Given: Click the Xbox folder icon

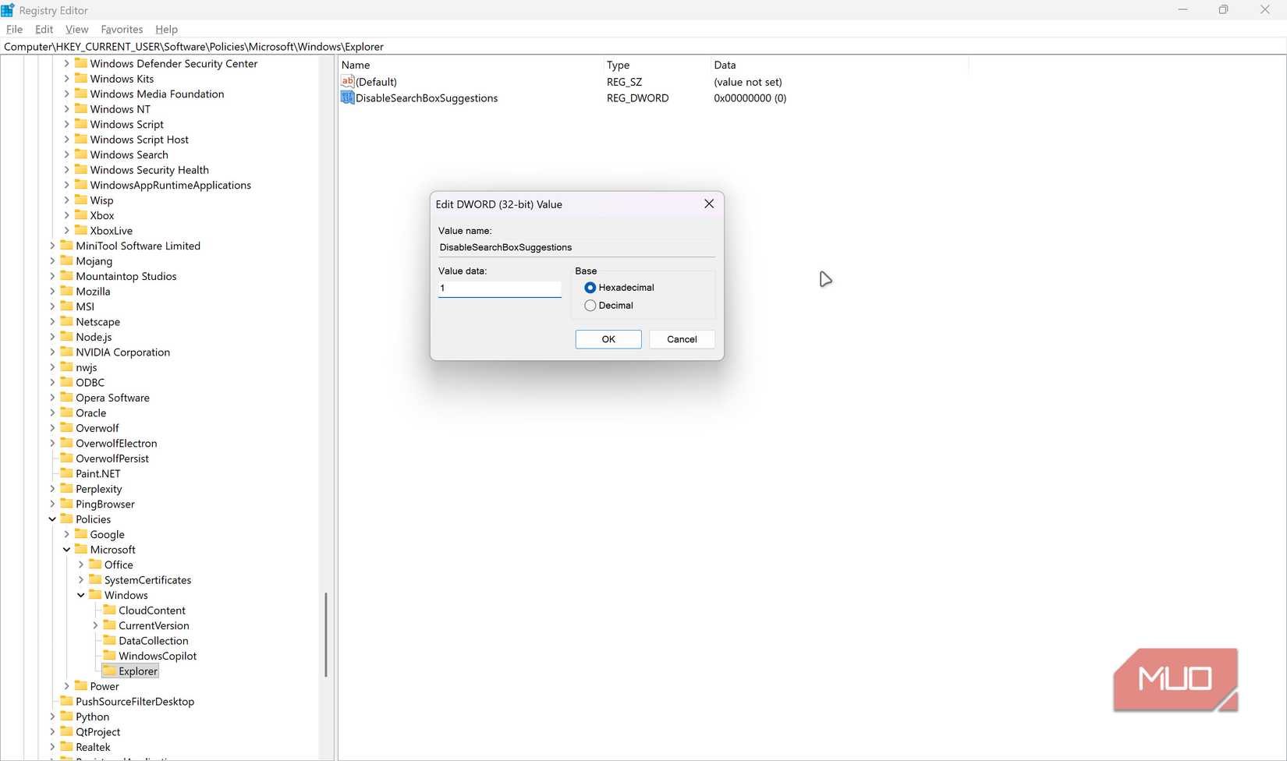Looking at the screenshot, I should (x=81, y=214).
